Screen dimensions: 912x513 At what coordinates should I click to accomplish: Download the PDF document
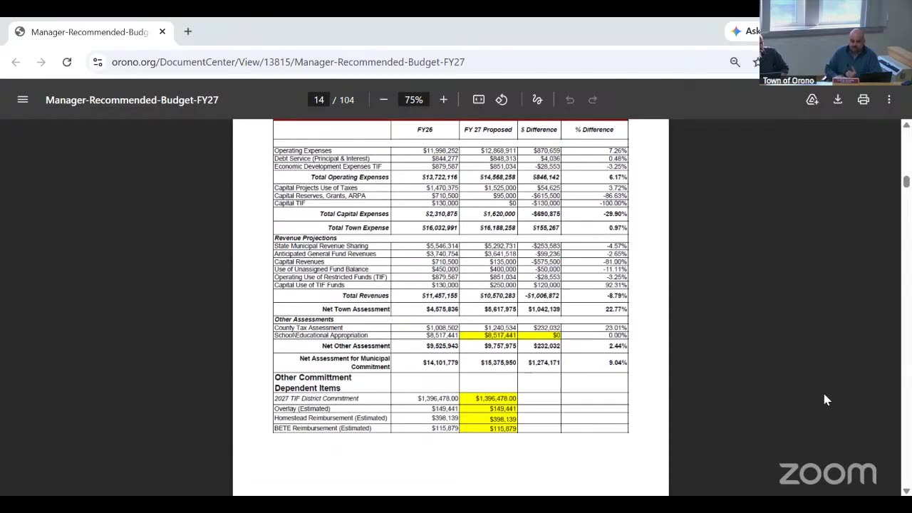pyautogui.click(x=838, y=100)
